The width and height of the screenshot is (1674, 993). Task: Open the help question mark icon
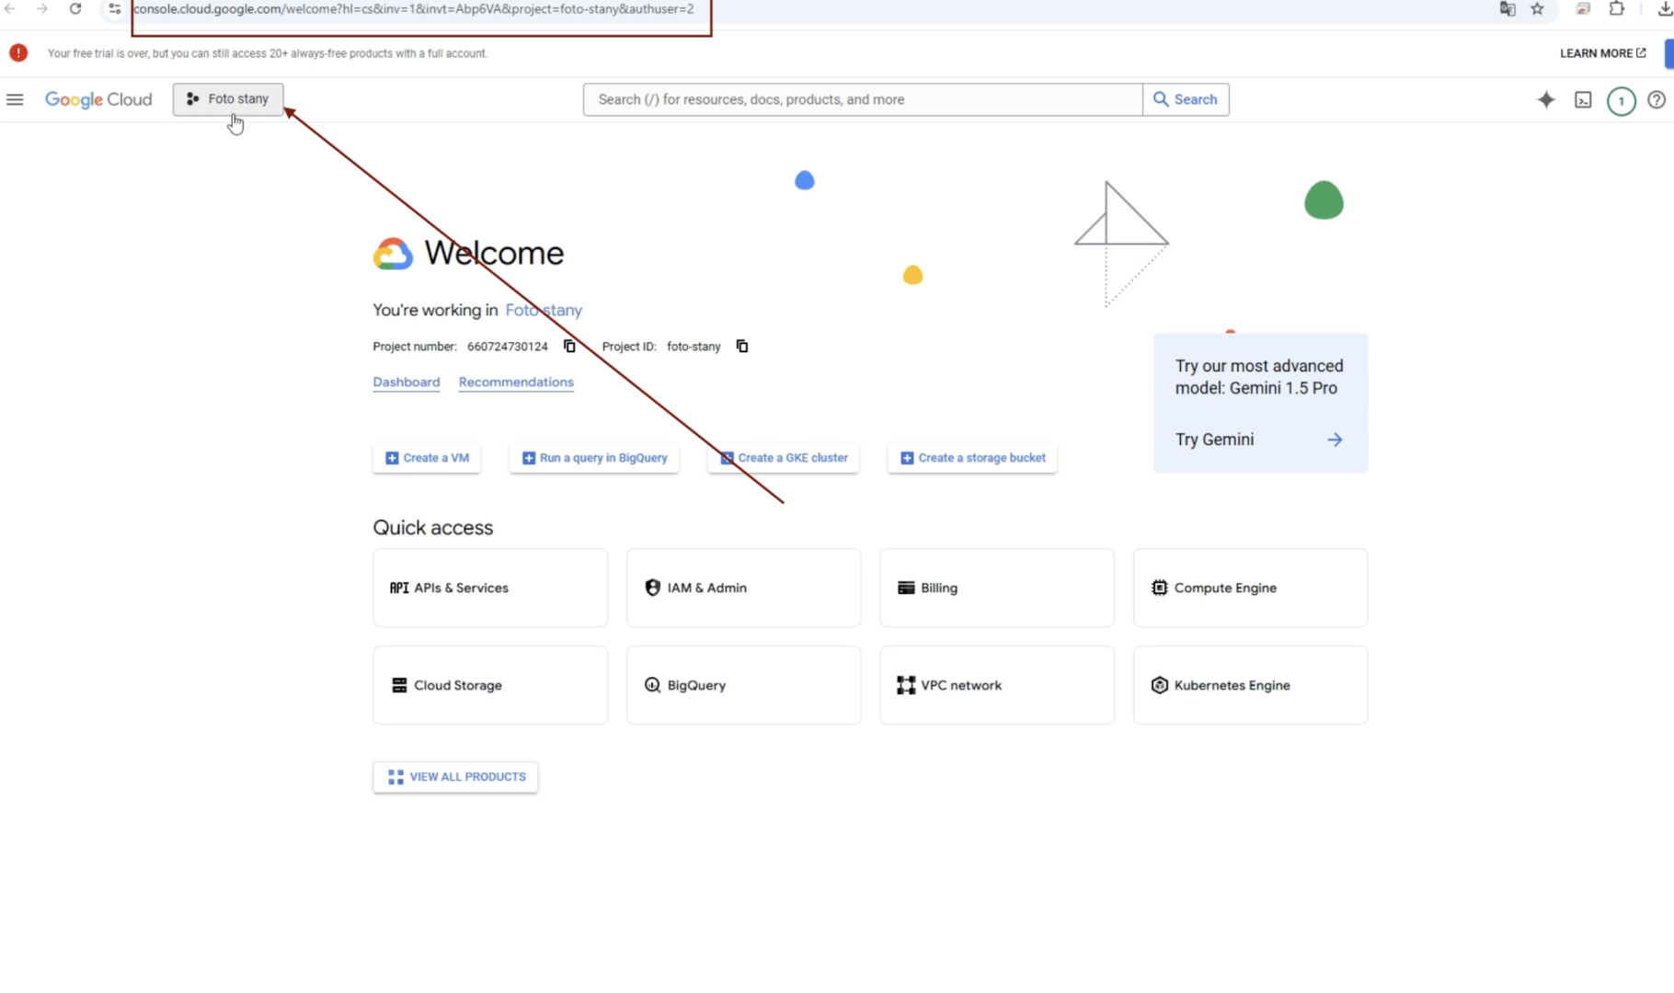click(1657, 99)
